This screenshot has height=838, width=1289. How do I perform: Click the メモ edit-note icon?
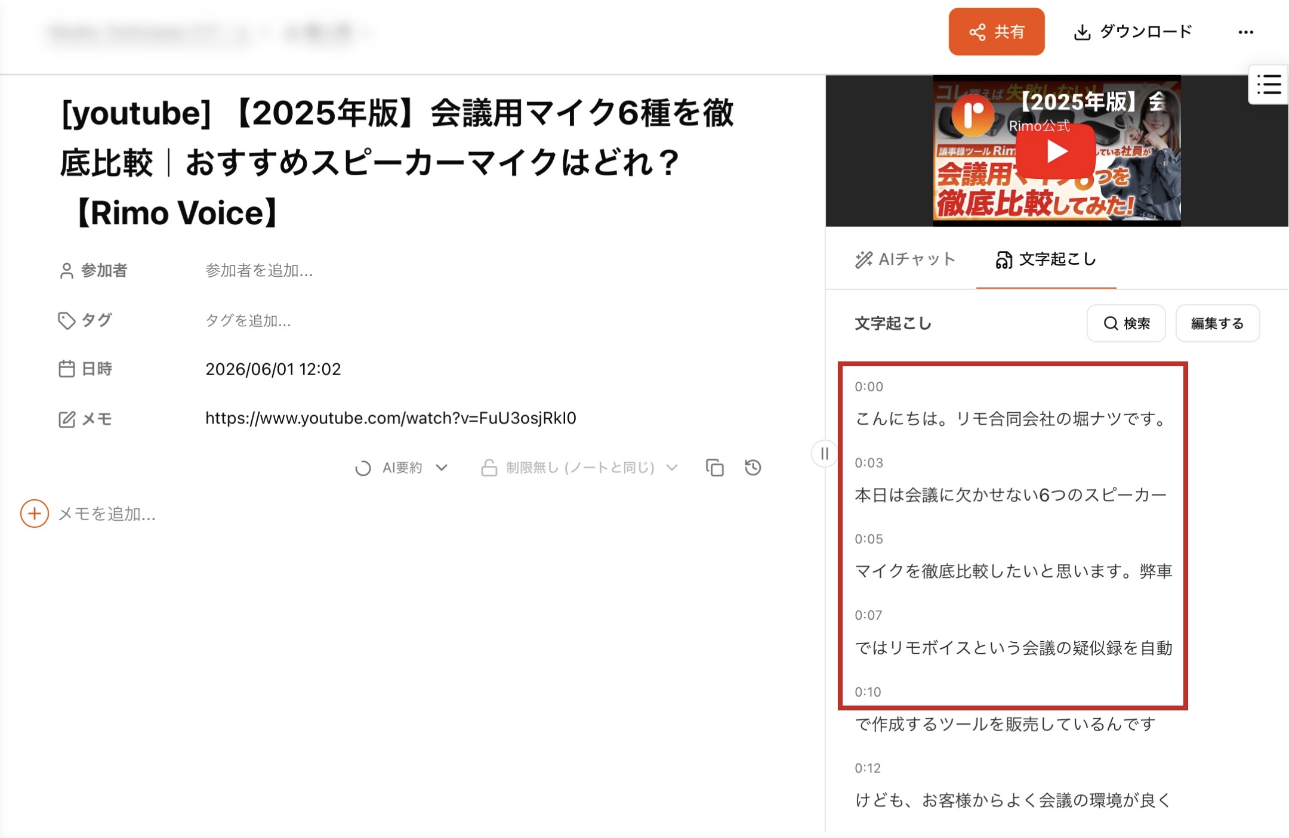[66, 419]
